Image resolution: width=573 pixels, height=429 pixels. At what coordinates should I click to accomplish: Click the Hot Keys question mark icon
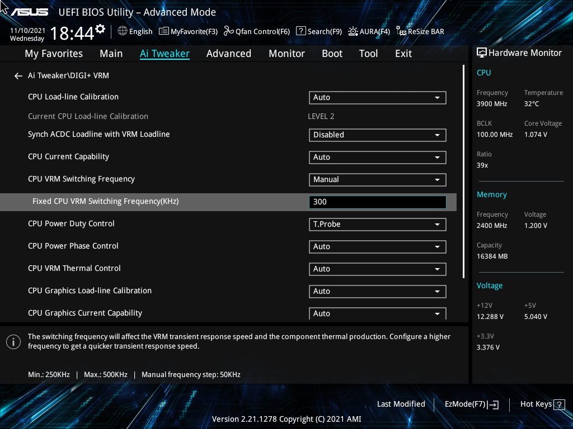coord(559,404)
